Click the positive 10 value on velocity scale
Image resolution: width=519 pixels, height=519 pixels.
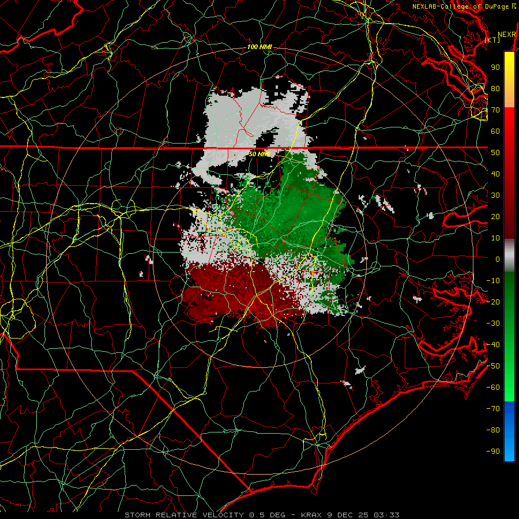[495, 238]
